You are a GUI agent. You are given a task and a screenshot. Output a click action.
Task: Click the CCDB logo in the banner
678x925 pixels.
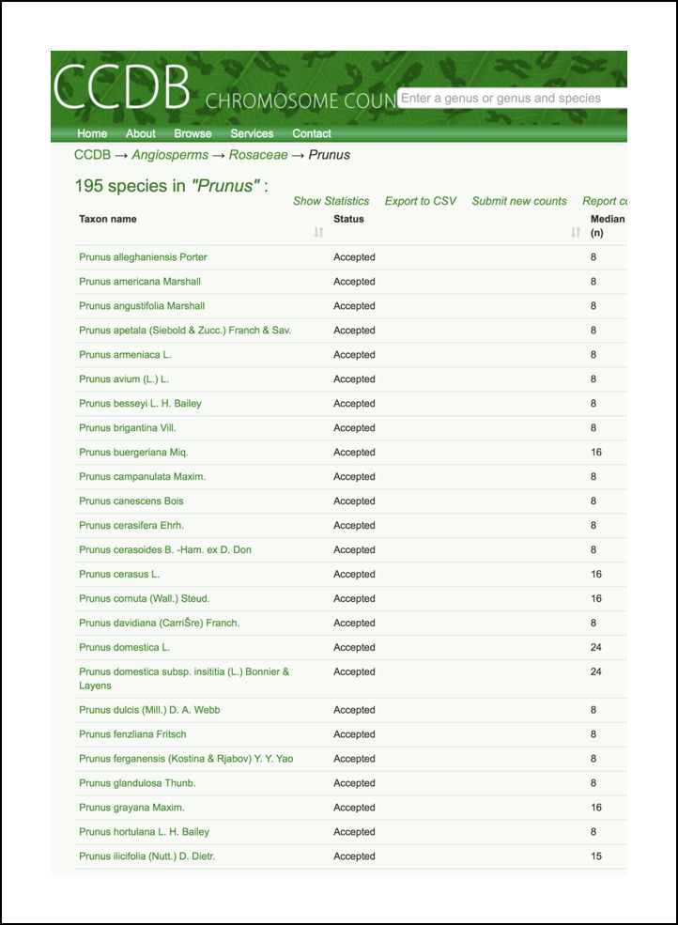(122, 87)
